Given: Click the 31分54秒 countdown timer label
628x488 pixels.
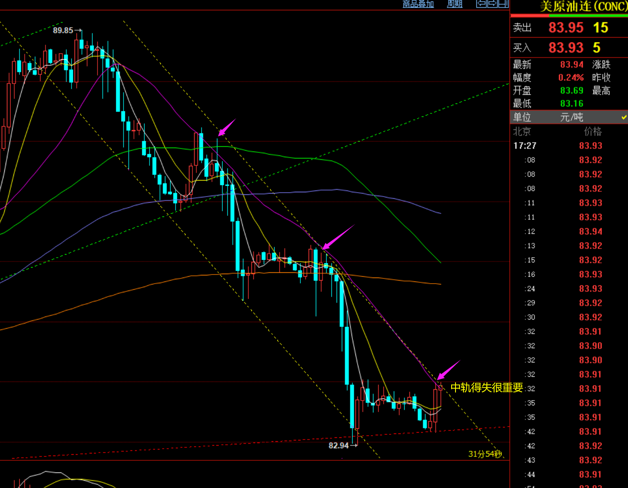Looking at the screenshot, I should pyautogui.click(x=485, y=454).
